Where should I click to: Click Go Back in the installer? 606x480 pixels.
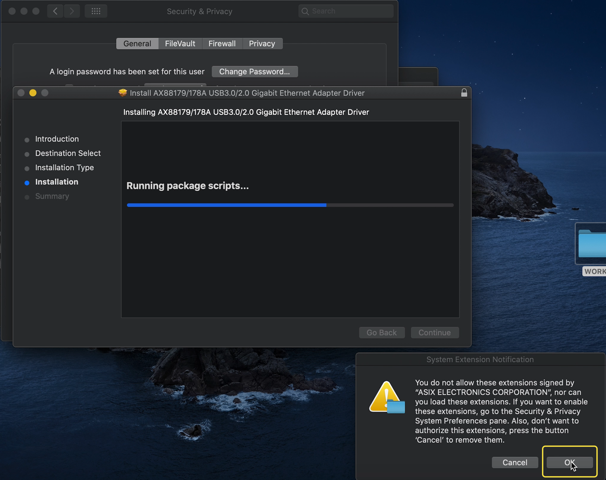point(381,332)
